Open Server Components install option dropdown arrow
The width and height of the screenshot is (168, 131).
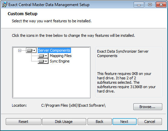click(34, 50)
